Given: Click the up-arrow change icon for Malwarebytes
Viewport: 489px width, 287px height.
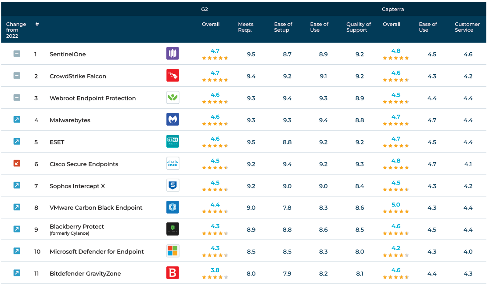Looking at the screenshot, I should tap(17, 120).
